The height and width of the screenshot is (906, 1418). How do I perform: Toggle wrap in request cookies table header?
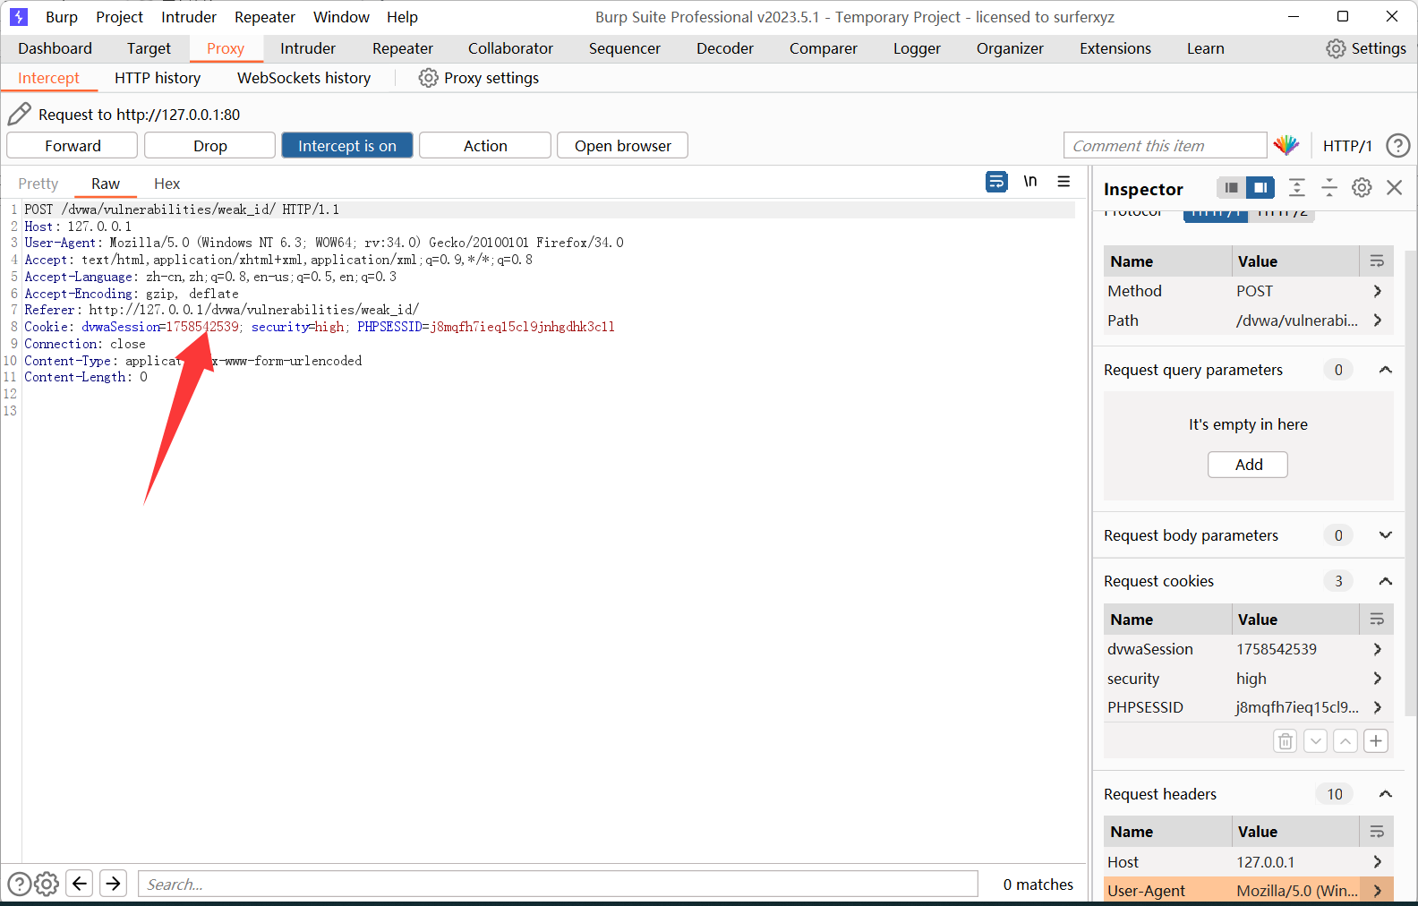[x=1377, y=620]
